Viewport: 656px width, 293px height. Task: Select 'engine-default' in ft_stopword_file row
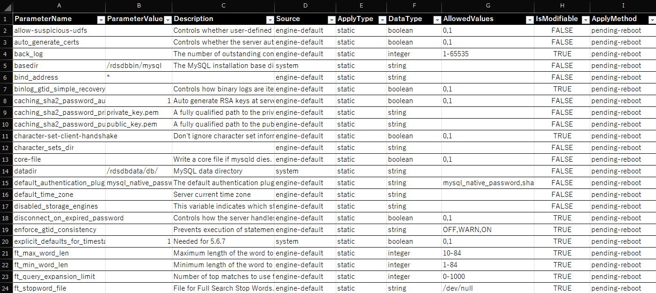[x=305, y=288]
